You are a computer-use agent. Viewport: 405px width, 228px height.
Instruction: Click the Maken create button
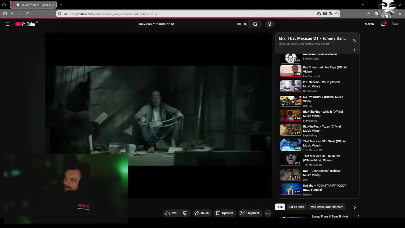click(x=366, y=24)
